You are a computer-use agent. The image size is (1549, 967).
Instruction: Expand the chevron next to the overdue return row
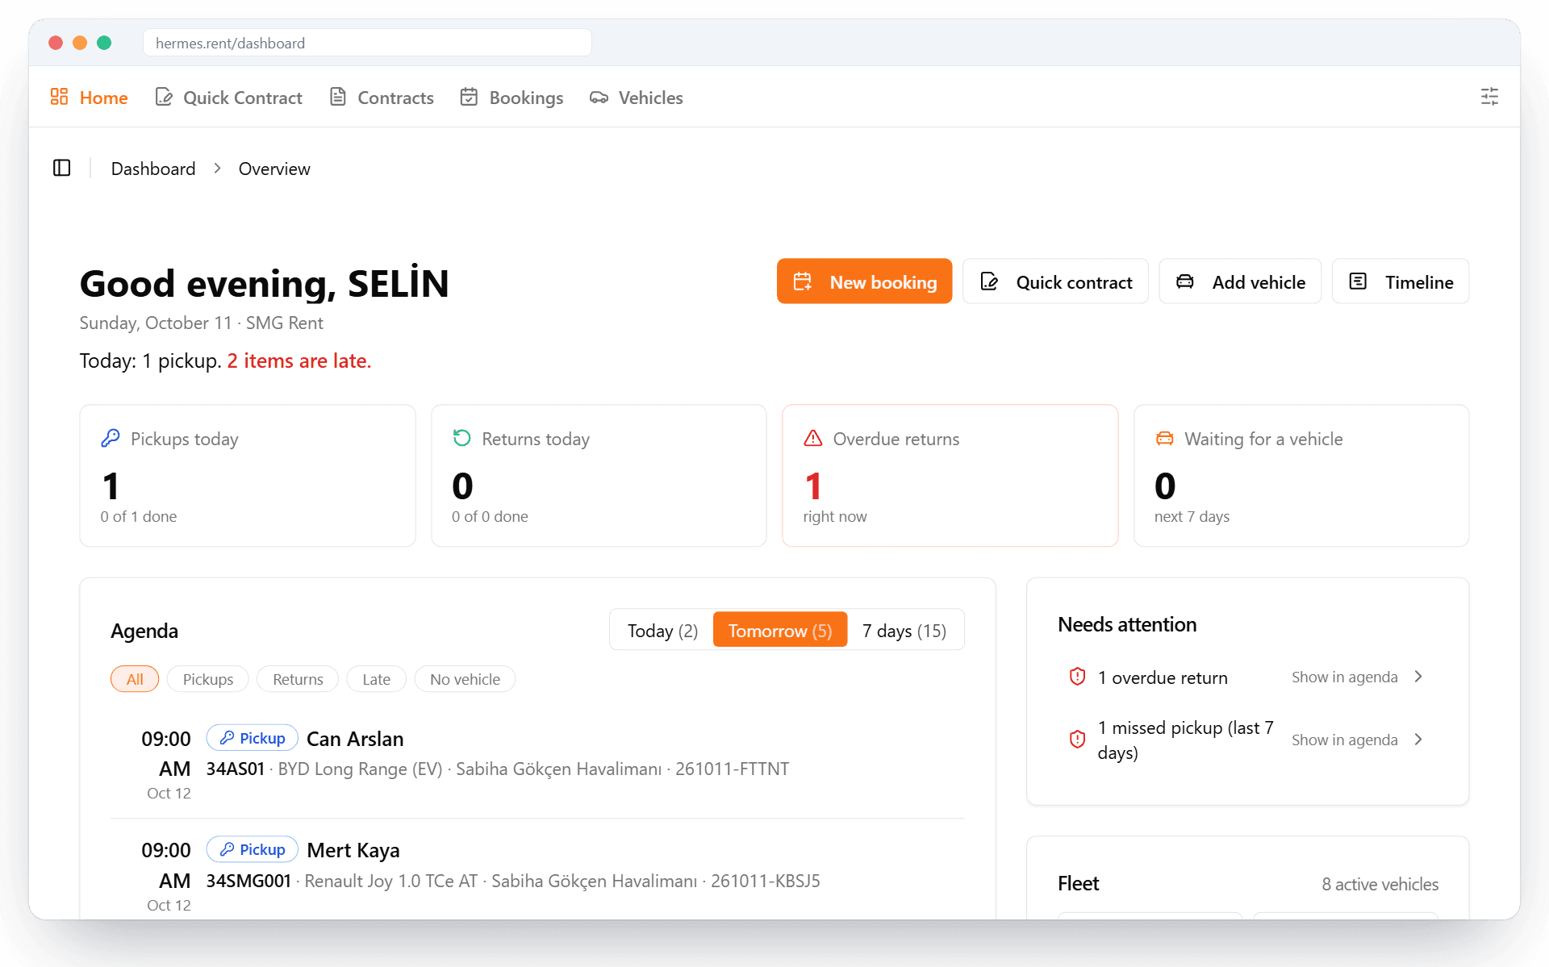tap(1418, 677)
